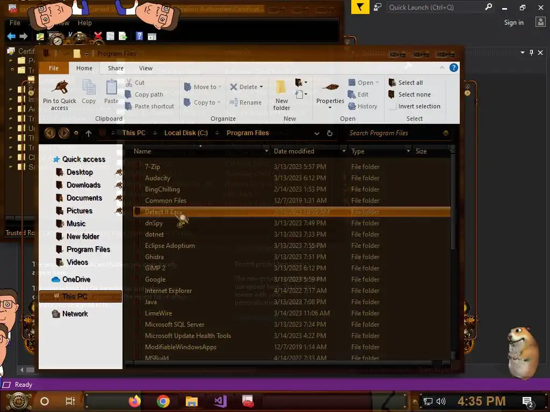550x412 pixels.
Task: Open the Copy to dropdown
Action: (202, 102)
